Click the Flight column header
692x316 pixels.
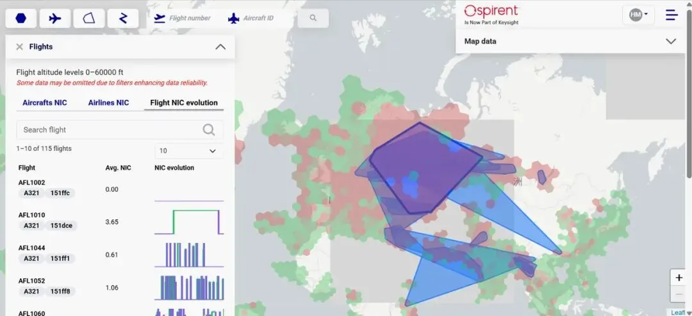point(27,168)
